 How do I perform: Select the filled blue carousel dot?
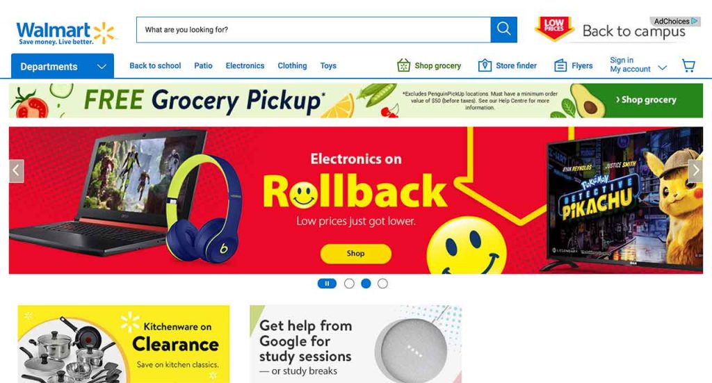click(366, 283)
